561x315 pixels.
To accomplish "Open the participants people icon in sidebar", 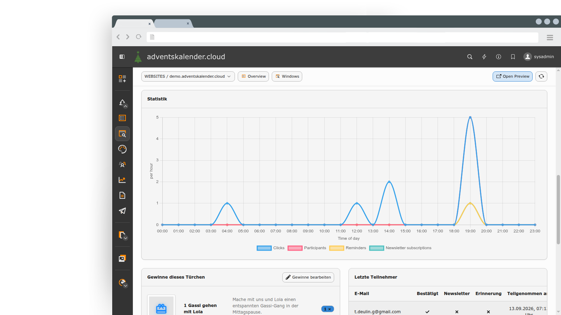I will point(122,164).
